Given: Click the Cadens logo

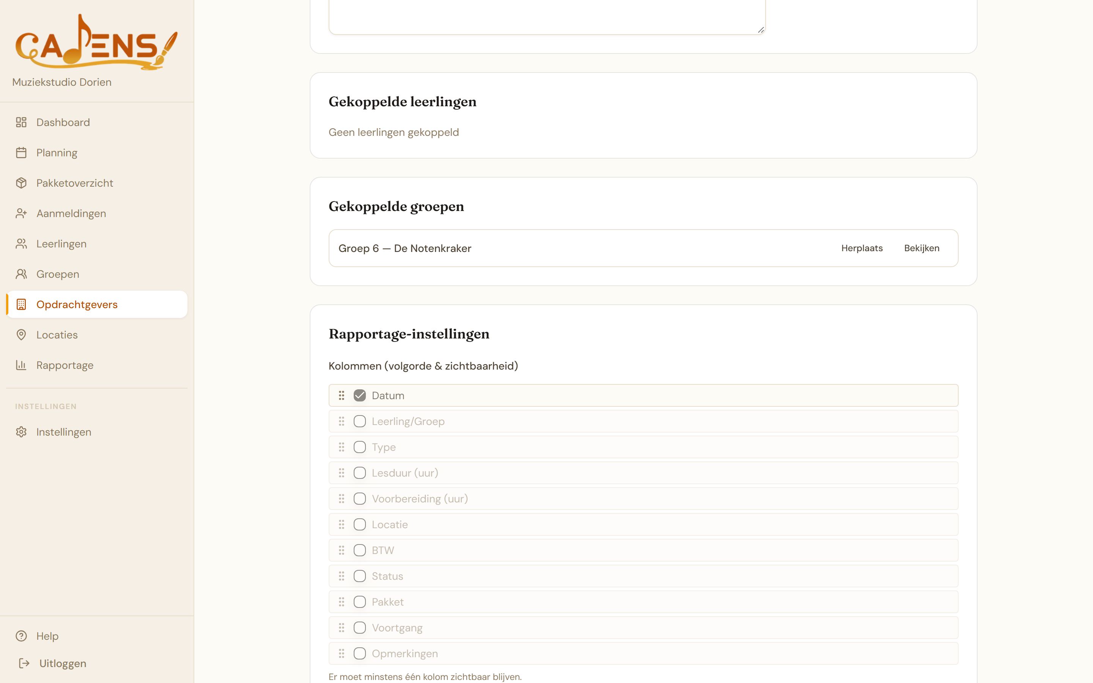Looking at the screenshot, I should (x=97, y=42).
